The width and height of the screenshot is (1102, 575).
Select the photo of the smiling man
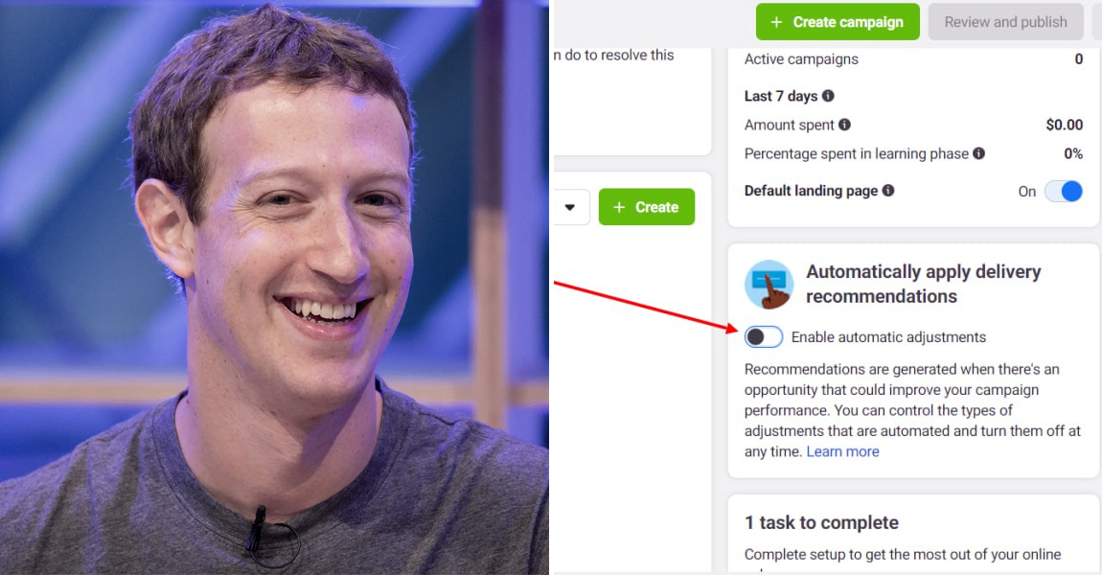(x=274, y=287)
